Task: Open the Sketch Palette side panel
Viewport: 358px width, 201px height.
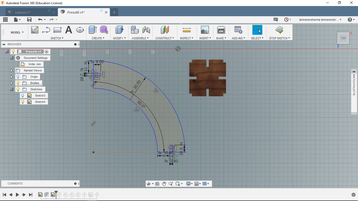Action: coord(354,72)
